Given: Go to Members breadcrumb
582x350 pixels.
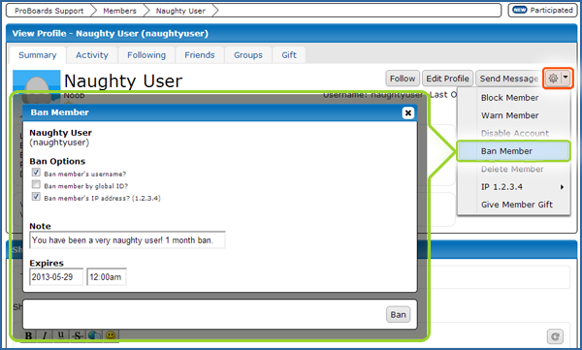Looking at the screenshot, I should coord(119,11).
